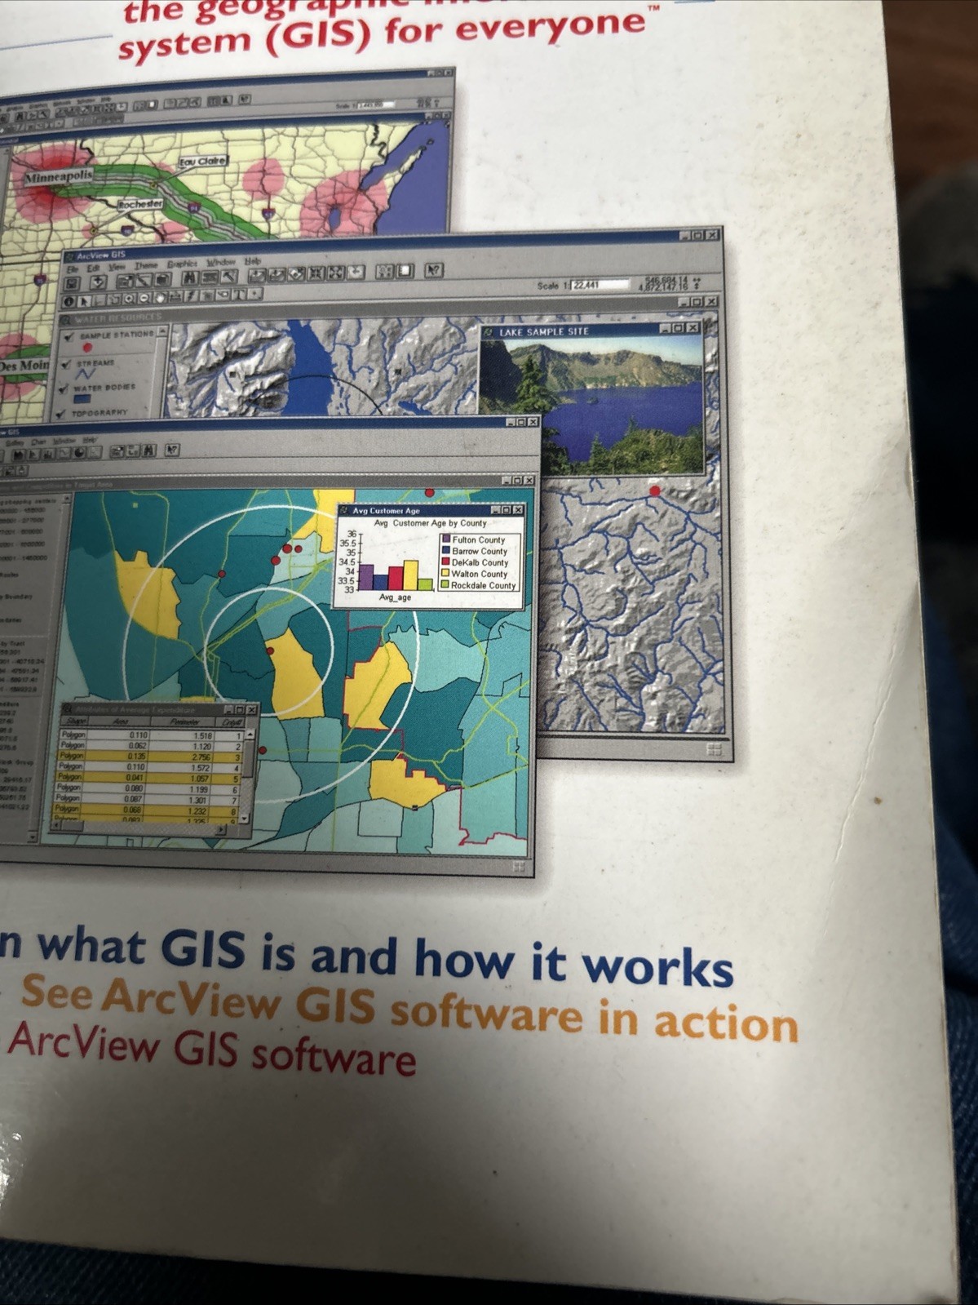Viewport: 978px width, 1305px height.
Task: Click the Perimeter column header in attribute table
Action: click(x=183, y=721)
